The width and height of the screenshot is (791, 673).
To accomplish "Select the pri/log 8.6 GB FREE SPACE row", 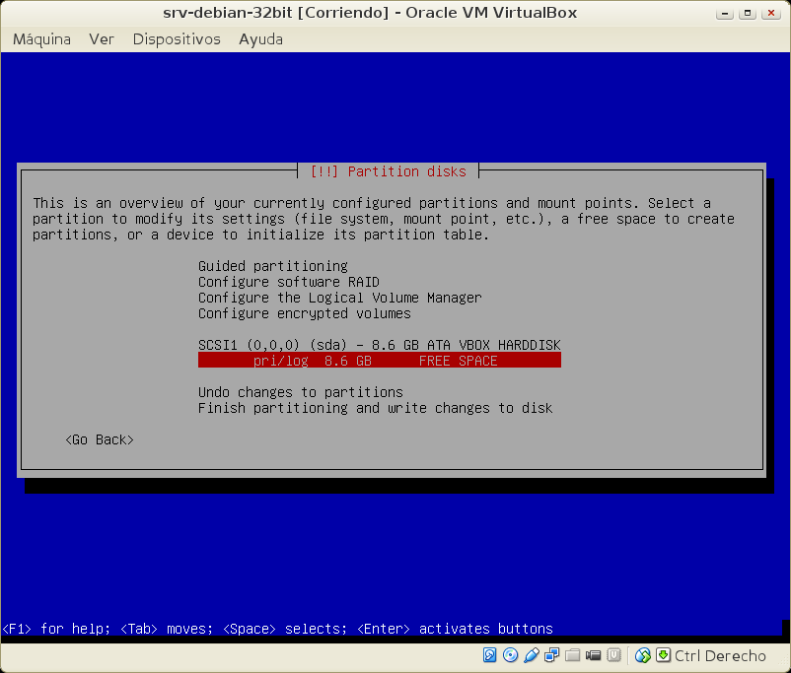I will [380, 361].
